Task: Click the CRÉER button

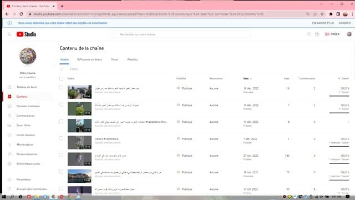Action: pos(332,34)
